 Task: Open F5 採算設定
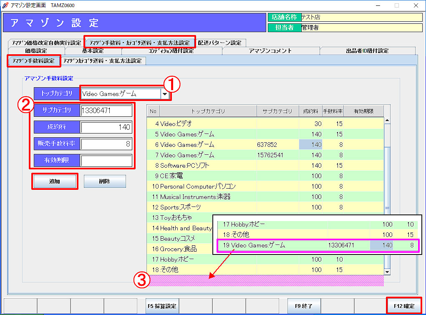coord(162,306)
